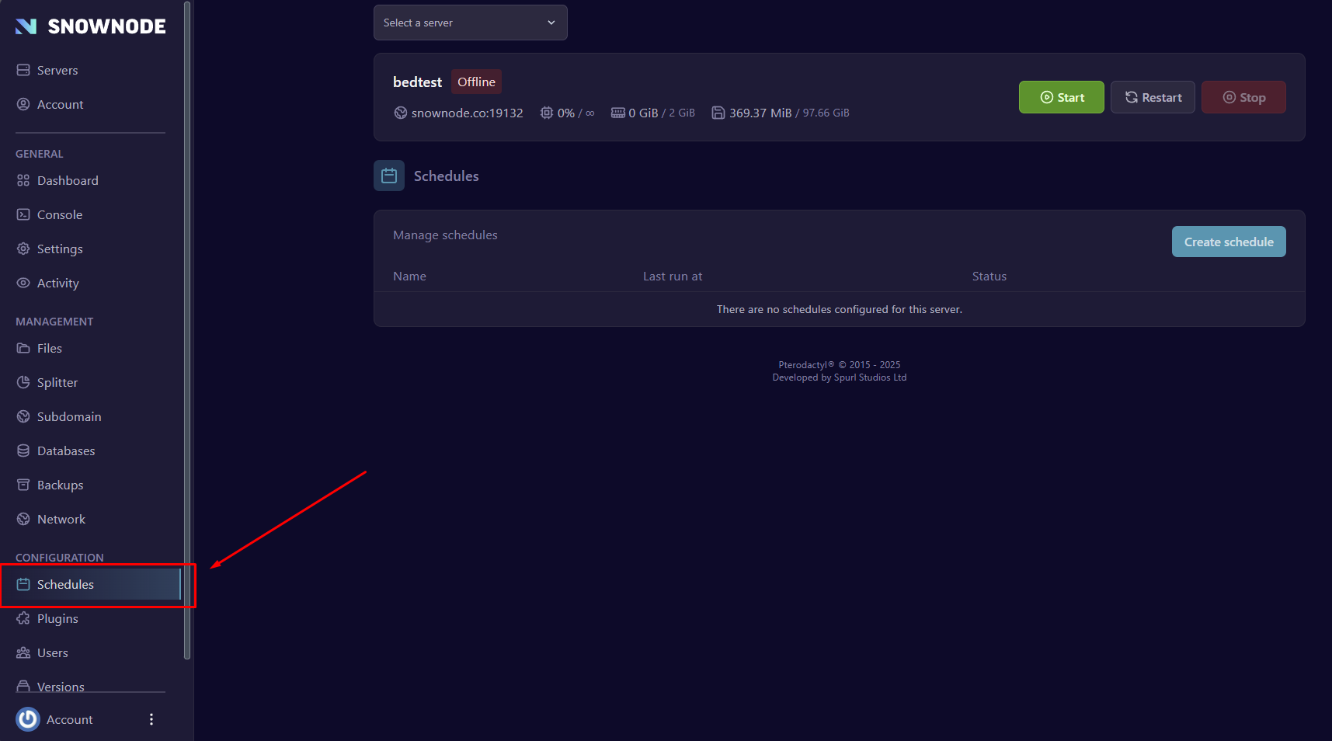
Task: Click the Splitter pie icon
Action: (23, 382)
